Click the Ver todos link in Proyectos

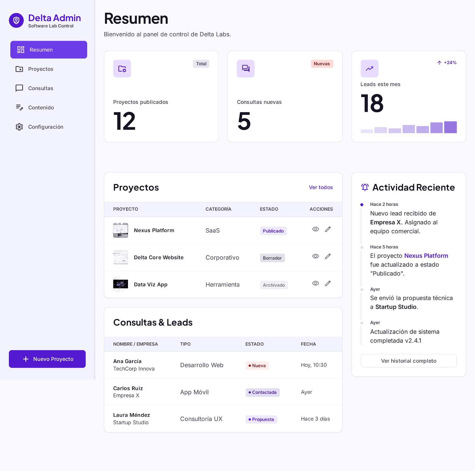point(321,187)
